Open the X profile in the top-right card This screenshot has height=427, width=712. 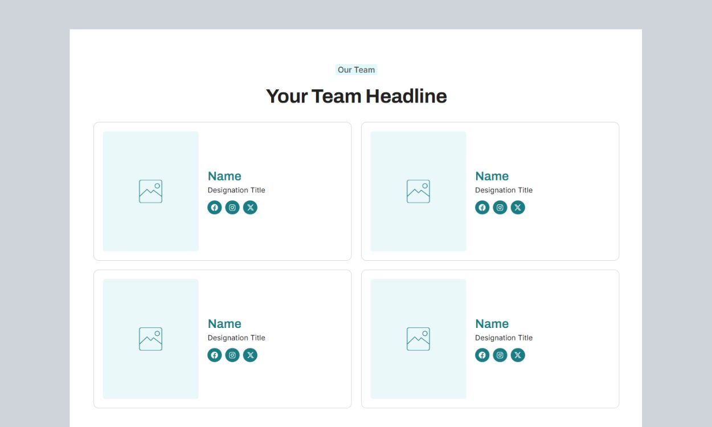coord(518,207)
